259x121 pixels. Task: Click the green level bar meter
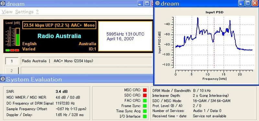(17, 37)
